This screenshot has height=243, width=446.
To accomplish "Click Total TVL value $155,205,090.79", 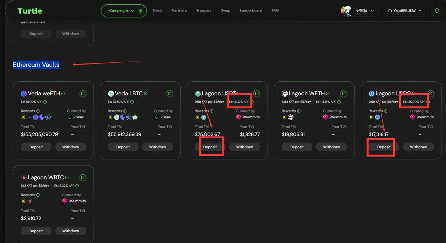I will click(x=39, y=134).
